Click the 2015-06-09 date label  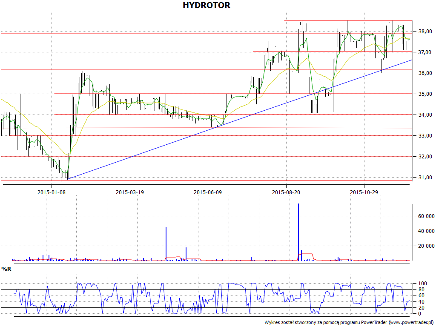click(208, 192)
